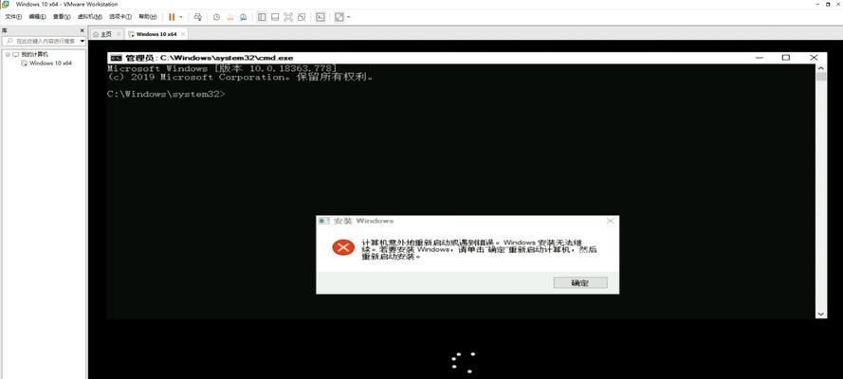Collapse the 我的计算机 tree node
The width and height of the screenshot is (843, 379).
[8, 54]
